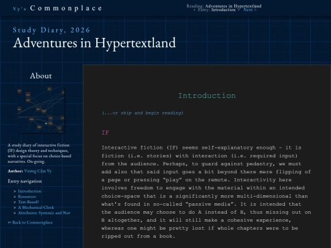The width and height of the screenshot is (331, 248).
Task: Open the Study Diary, 2026 heading
Action: 51,30
